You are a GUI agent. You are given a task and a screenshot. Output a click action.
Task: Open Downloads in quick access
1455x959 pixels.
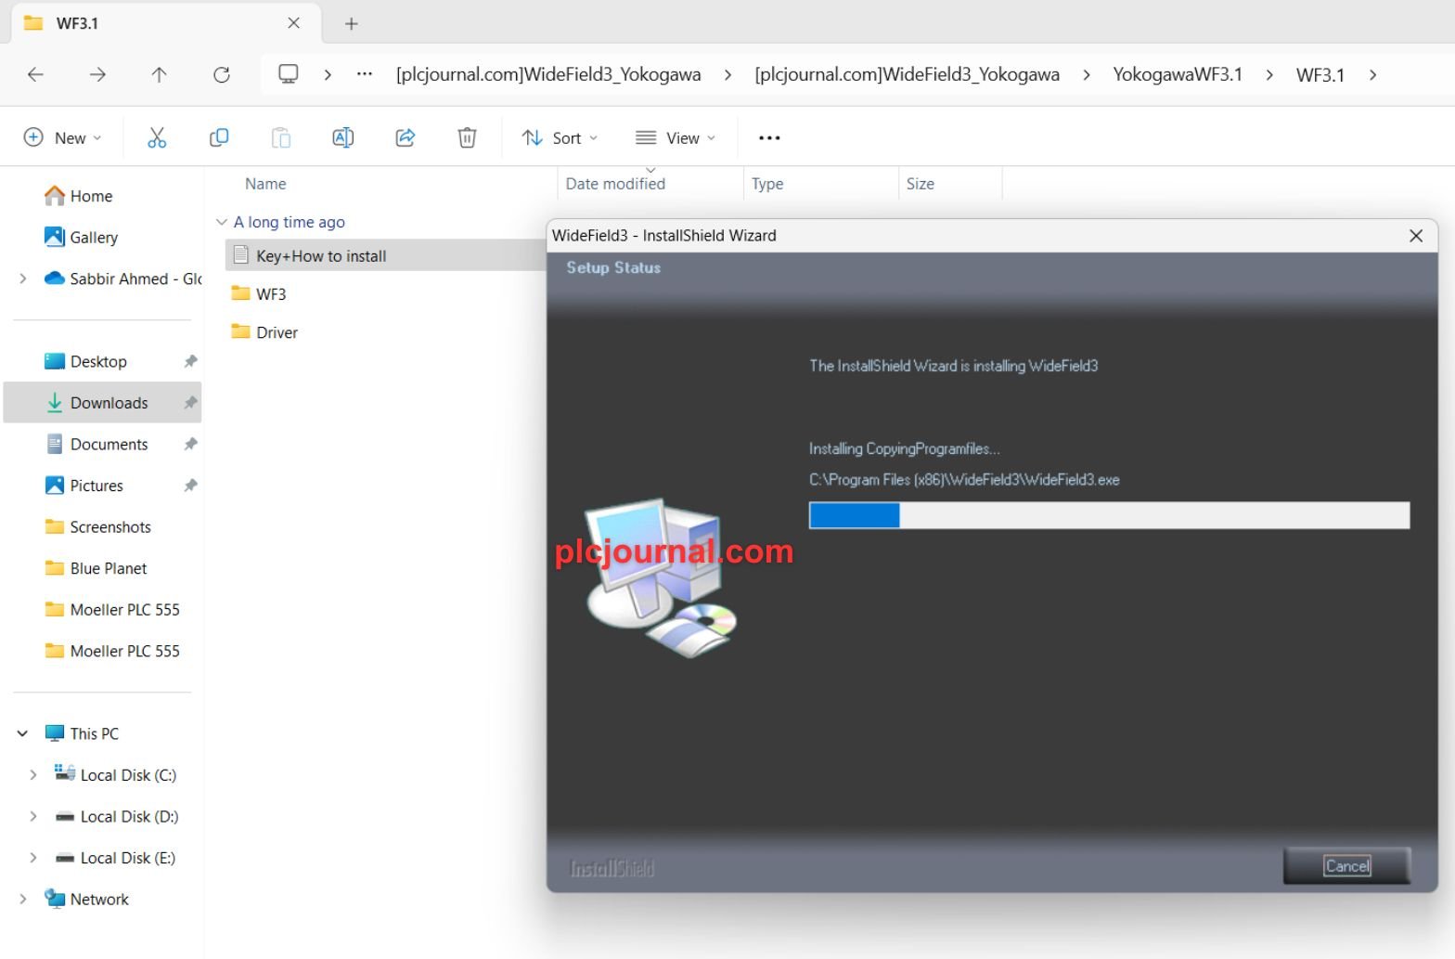[x=109, y=402]
